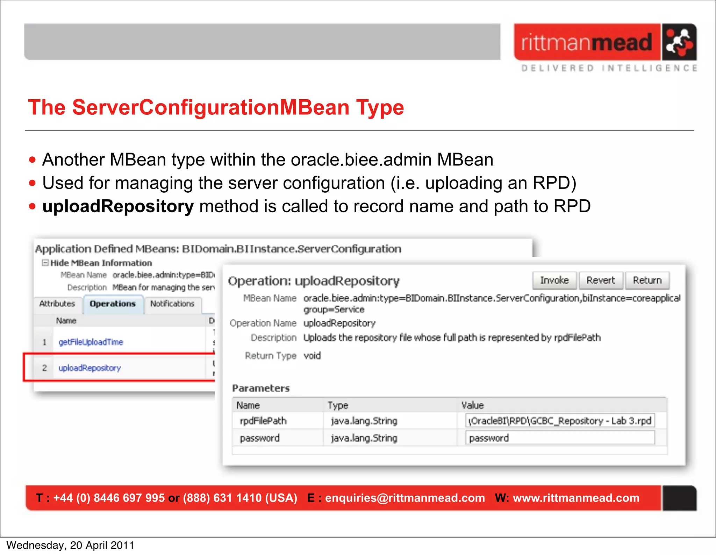Click the Return button
Screen dimensions: 716x555
[647, 280]
